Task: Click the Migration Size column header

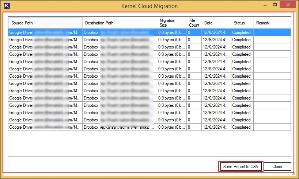Action: [x=172, y=23]
